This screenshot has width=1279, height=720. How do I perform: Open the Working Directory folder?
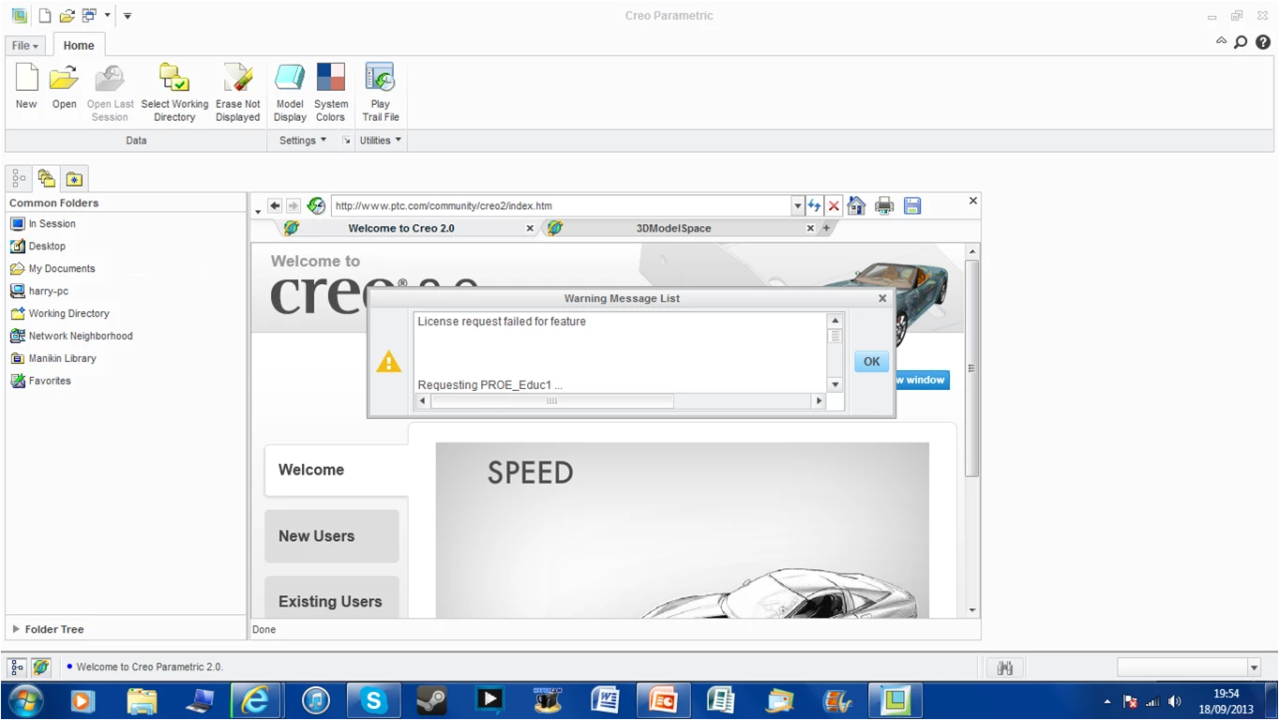pyautogui.click(x=68, y=314)
